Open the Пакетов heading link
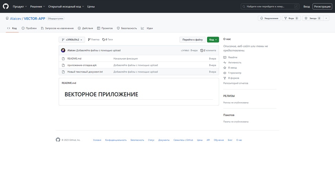The image size is (335, 172). (x=229, y=115)
